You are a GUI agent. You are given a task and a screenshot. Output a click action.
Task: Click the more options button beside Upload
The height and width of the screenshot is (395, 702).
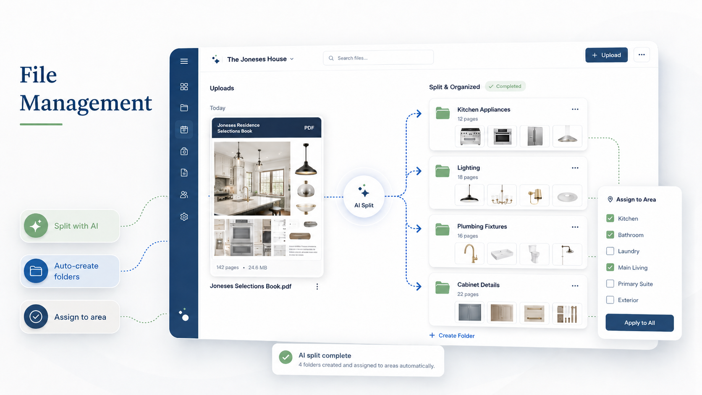642,55
